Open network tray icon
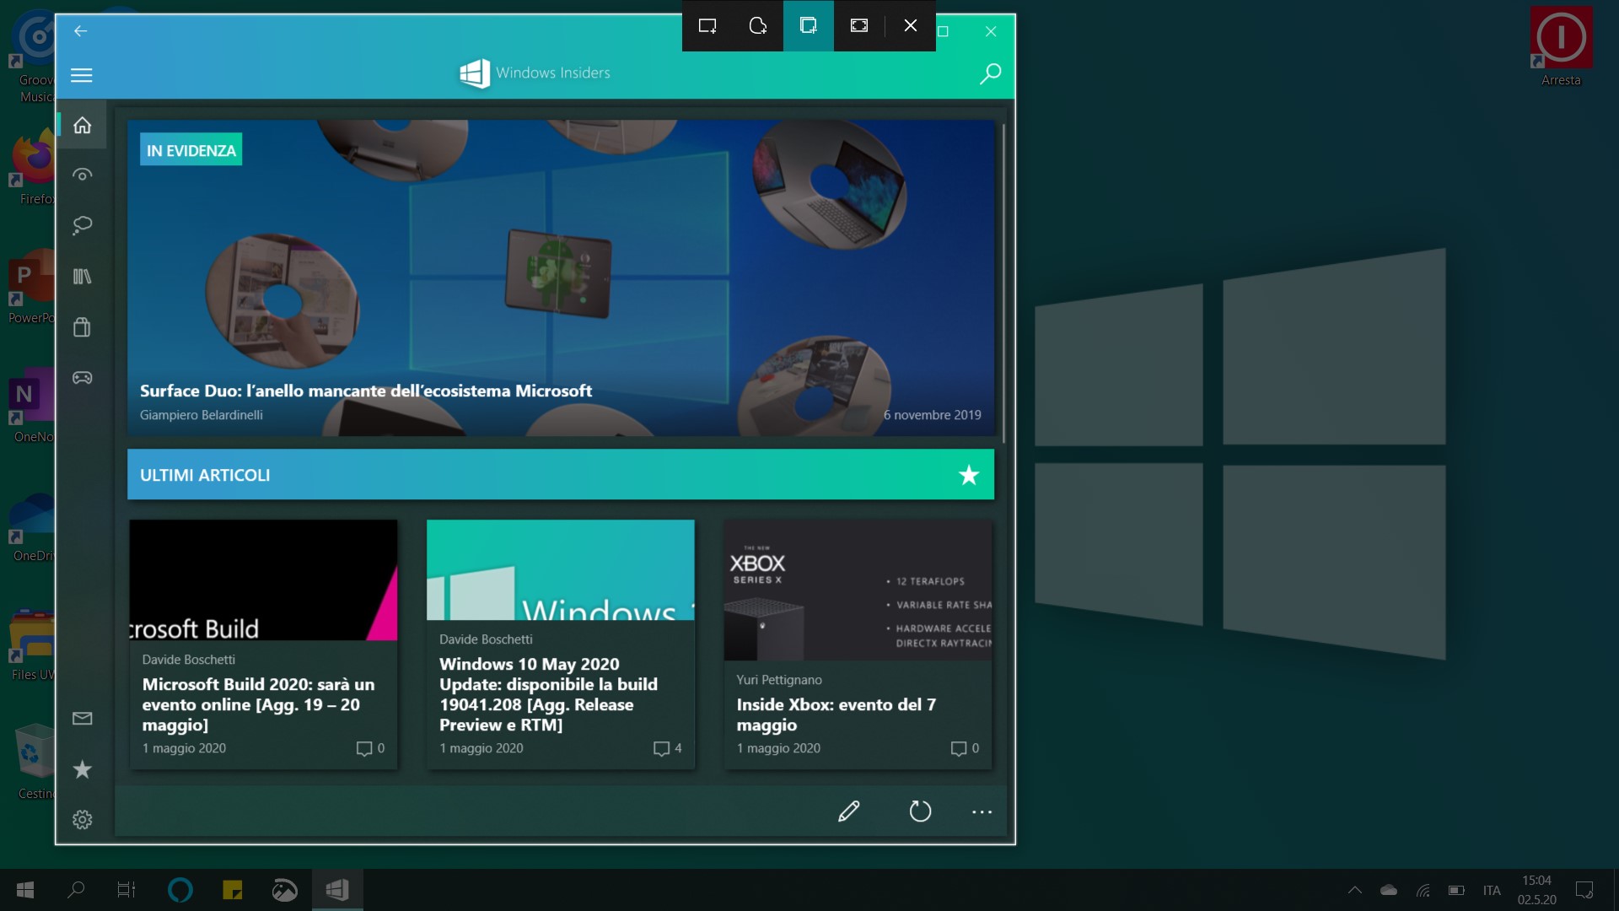Image resolution: width=1619 pixels, height=911 pixels. (1423, 890)
